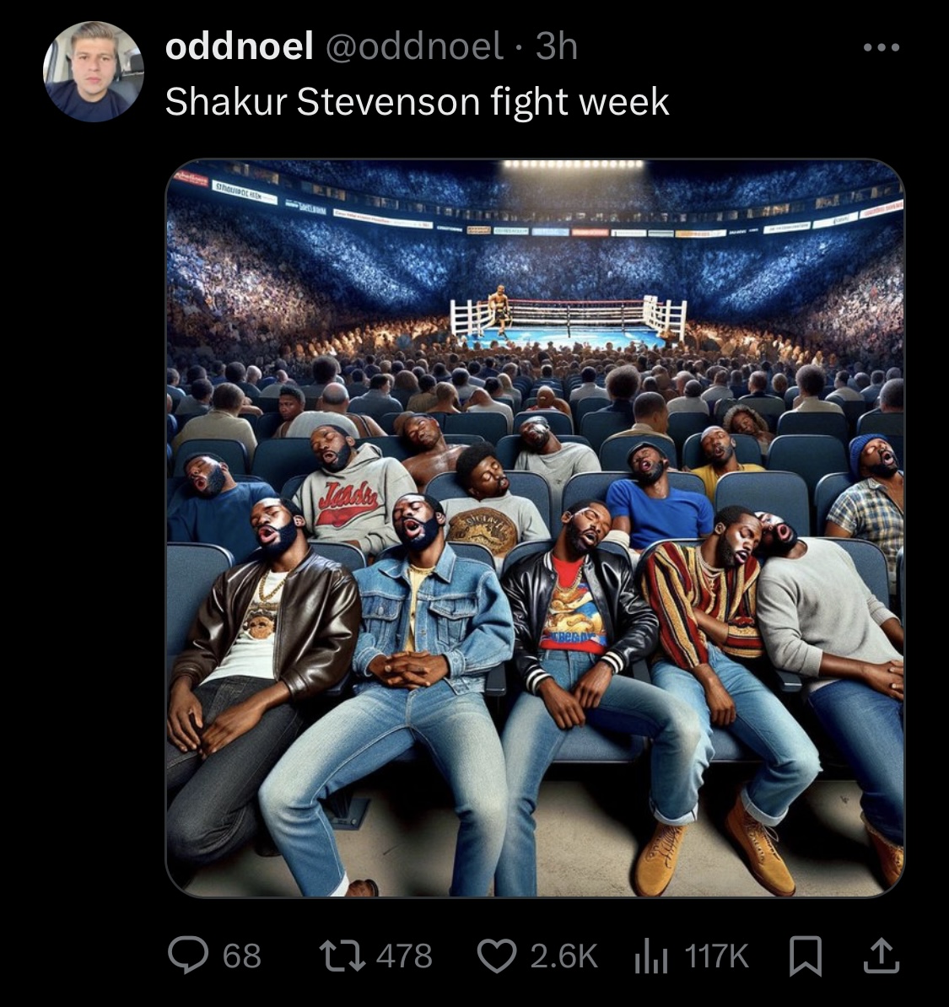
Task: Select the "Shakur Stevenson fight week" text
Action: pos(417,102)
